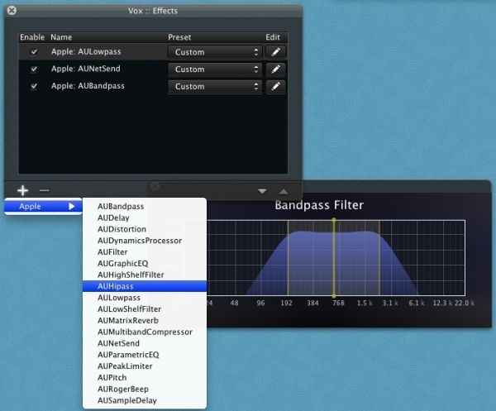496x411 pixels.
Task: Choose AUSampleDelay from the submenu
Action: point(145,400)
